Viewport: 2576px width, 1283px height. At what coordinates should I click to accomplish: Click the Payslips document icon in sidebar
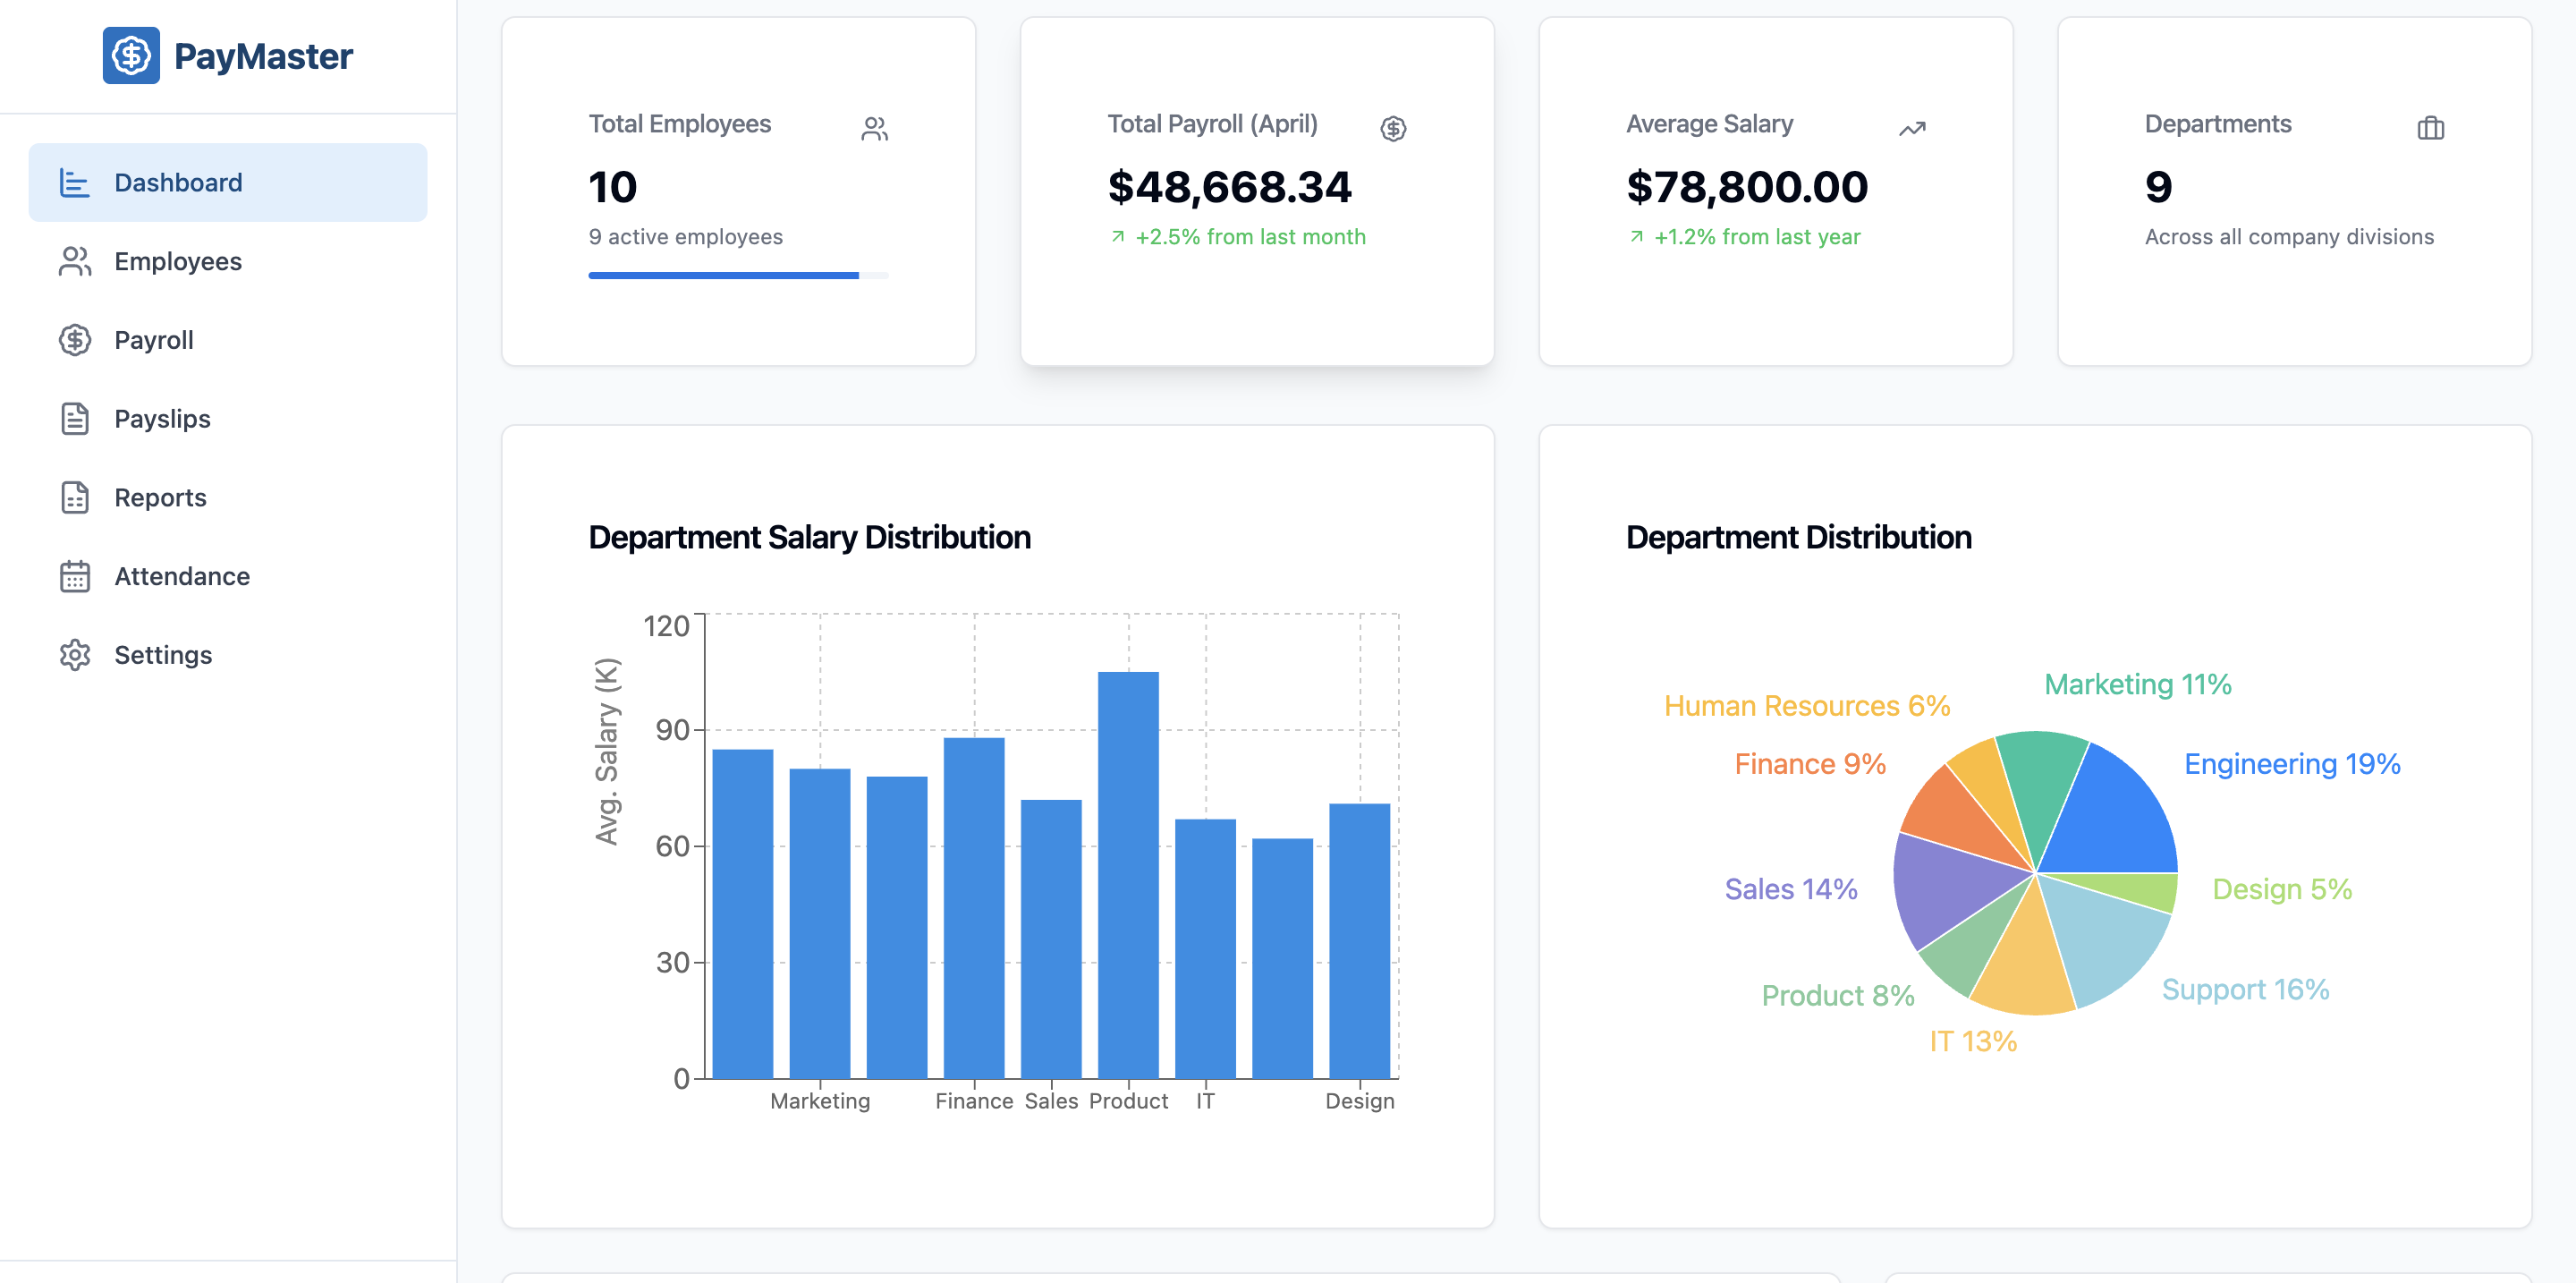pyautogui.click(x=74, y=418)
